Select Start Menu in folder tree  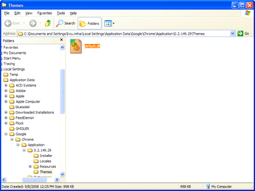pyautogui.click(x=12, y=58)
